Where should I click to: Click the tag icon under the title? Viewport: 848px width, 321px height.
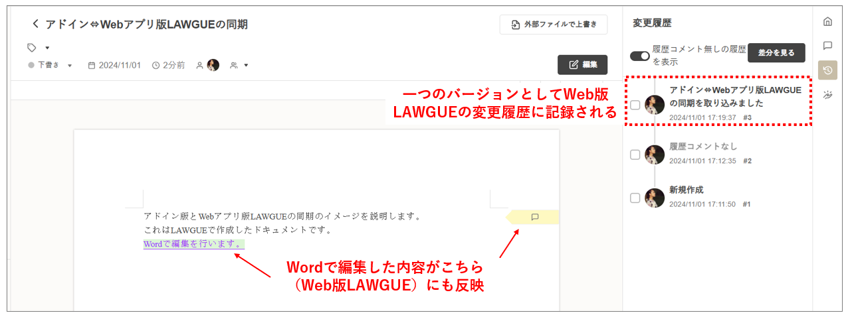(31, 48)
